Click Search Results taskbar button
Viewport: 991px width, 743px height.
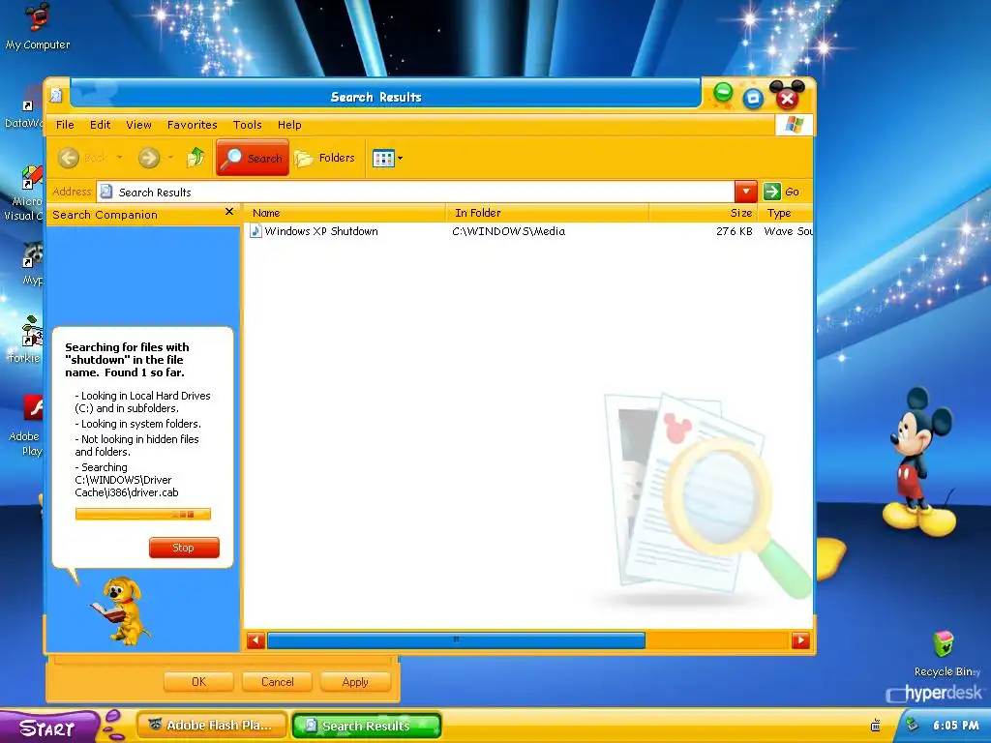[x=367, y=726]
